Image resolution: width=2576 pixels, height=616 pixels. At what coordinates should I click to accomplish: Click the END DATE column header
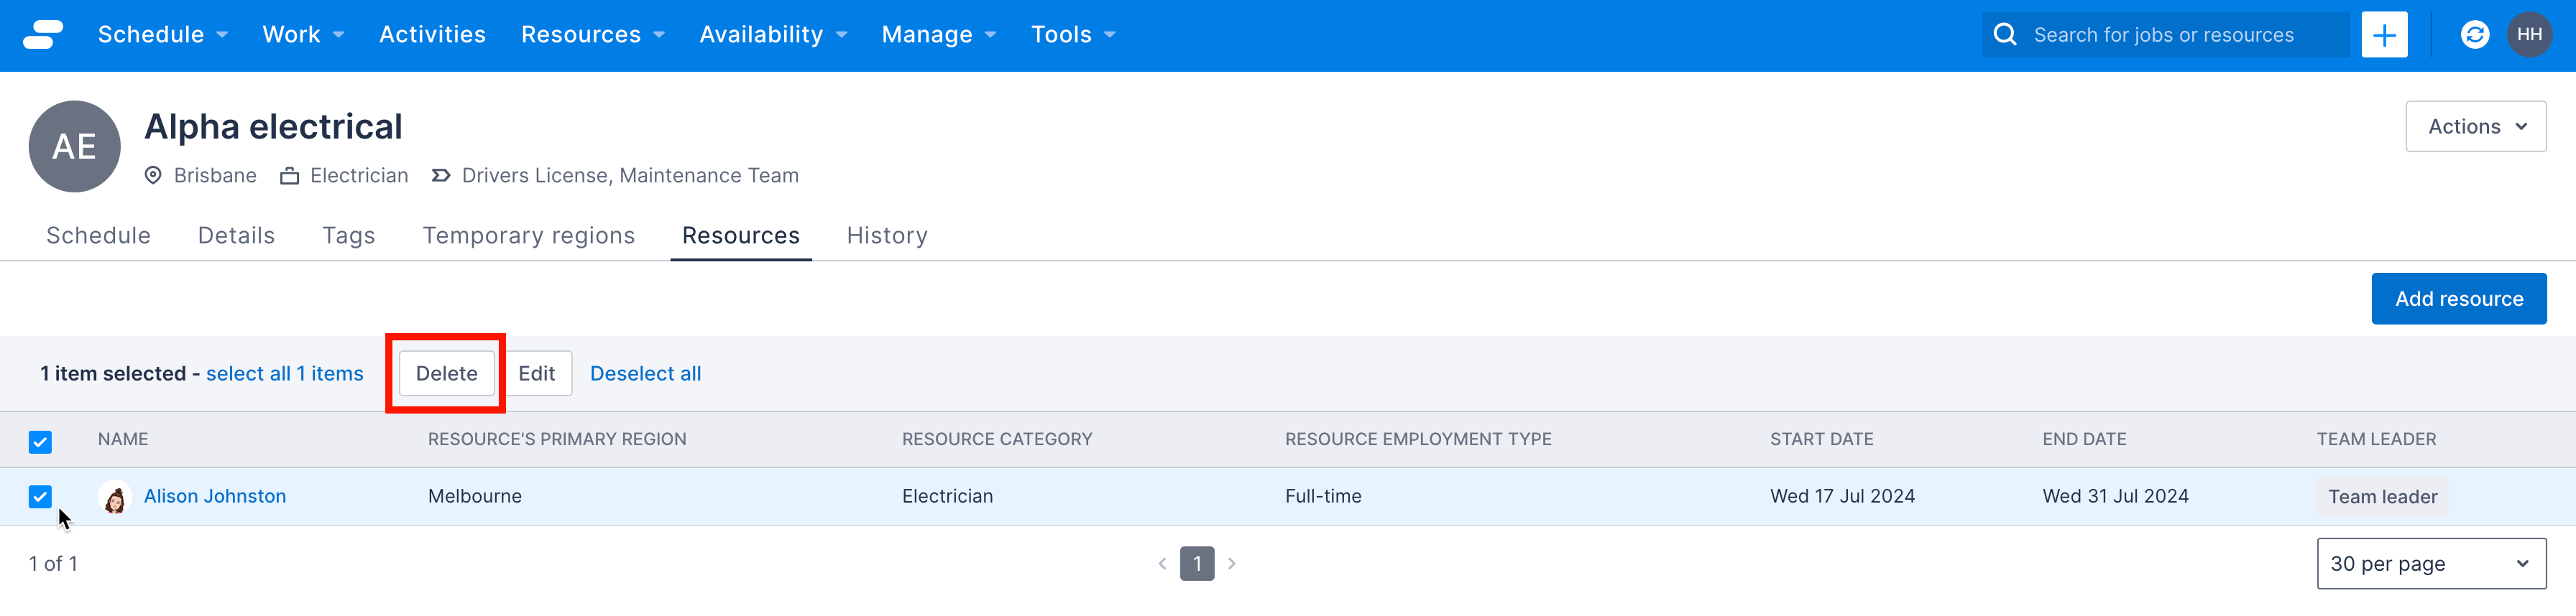pyautogui.click(x=2084, y=439)
